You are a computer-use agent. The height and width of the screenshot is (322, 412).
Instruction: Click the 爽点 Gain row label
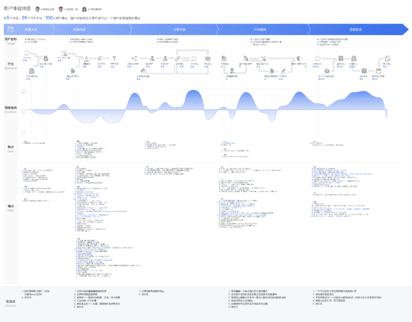(10, 149)
